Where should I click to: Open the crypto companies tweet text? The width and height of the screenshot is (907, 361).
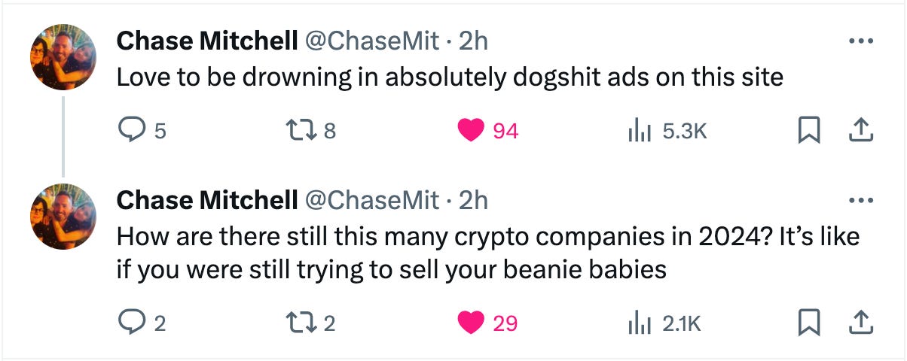click(488, 253)
